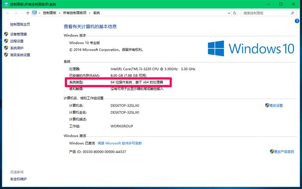
Task: Refresh the System page
Action: [235, 13]
